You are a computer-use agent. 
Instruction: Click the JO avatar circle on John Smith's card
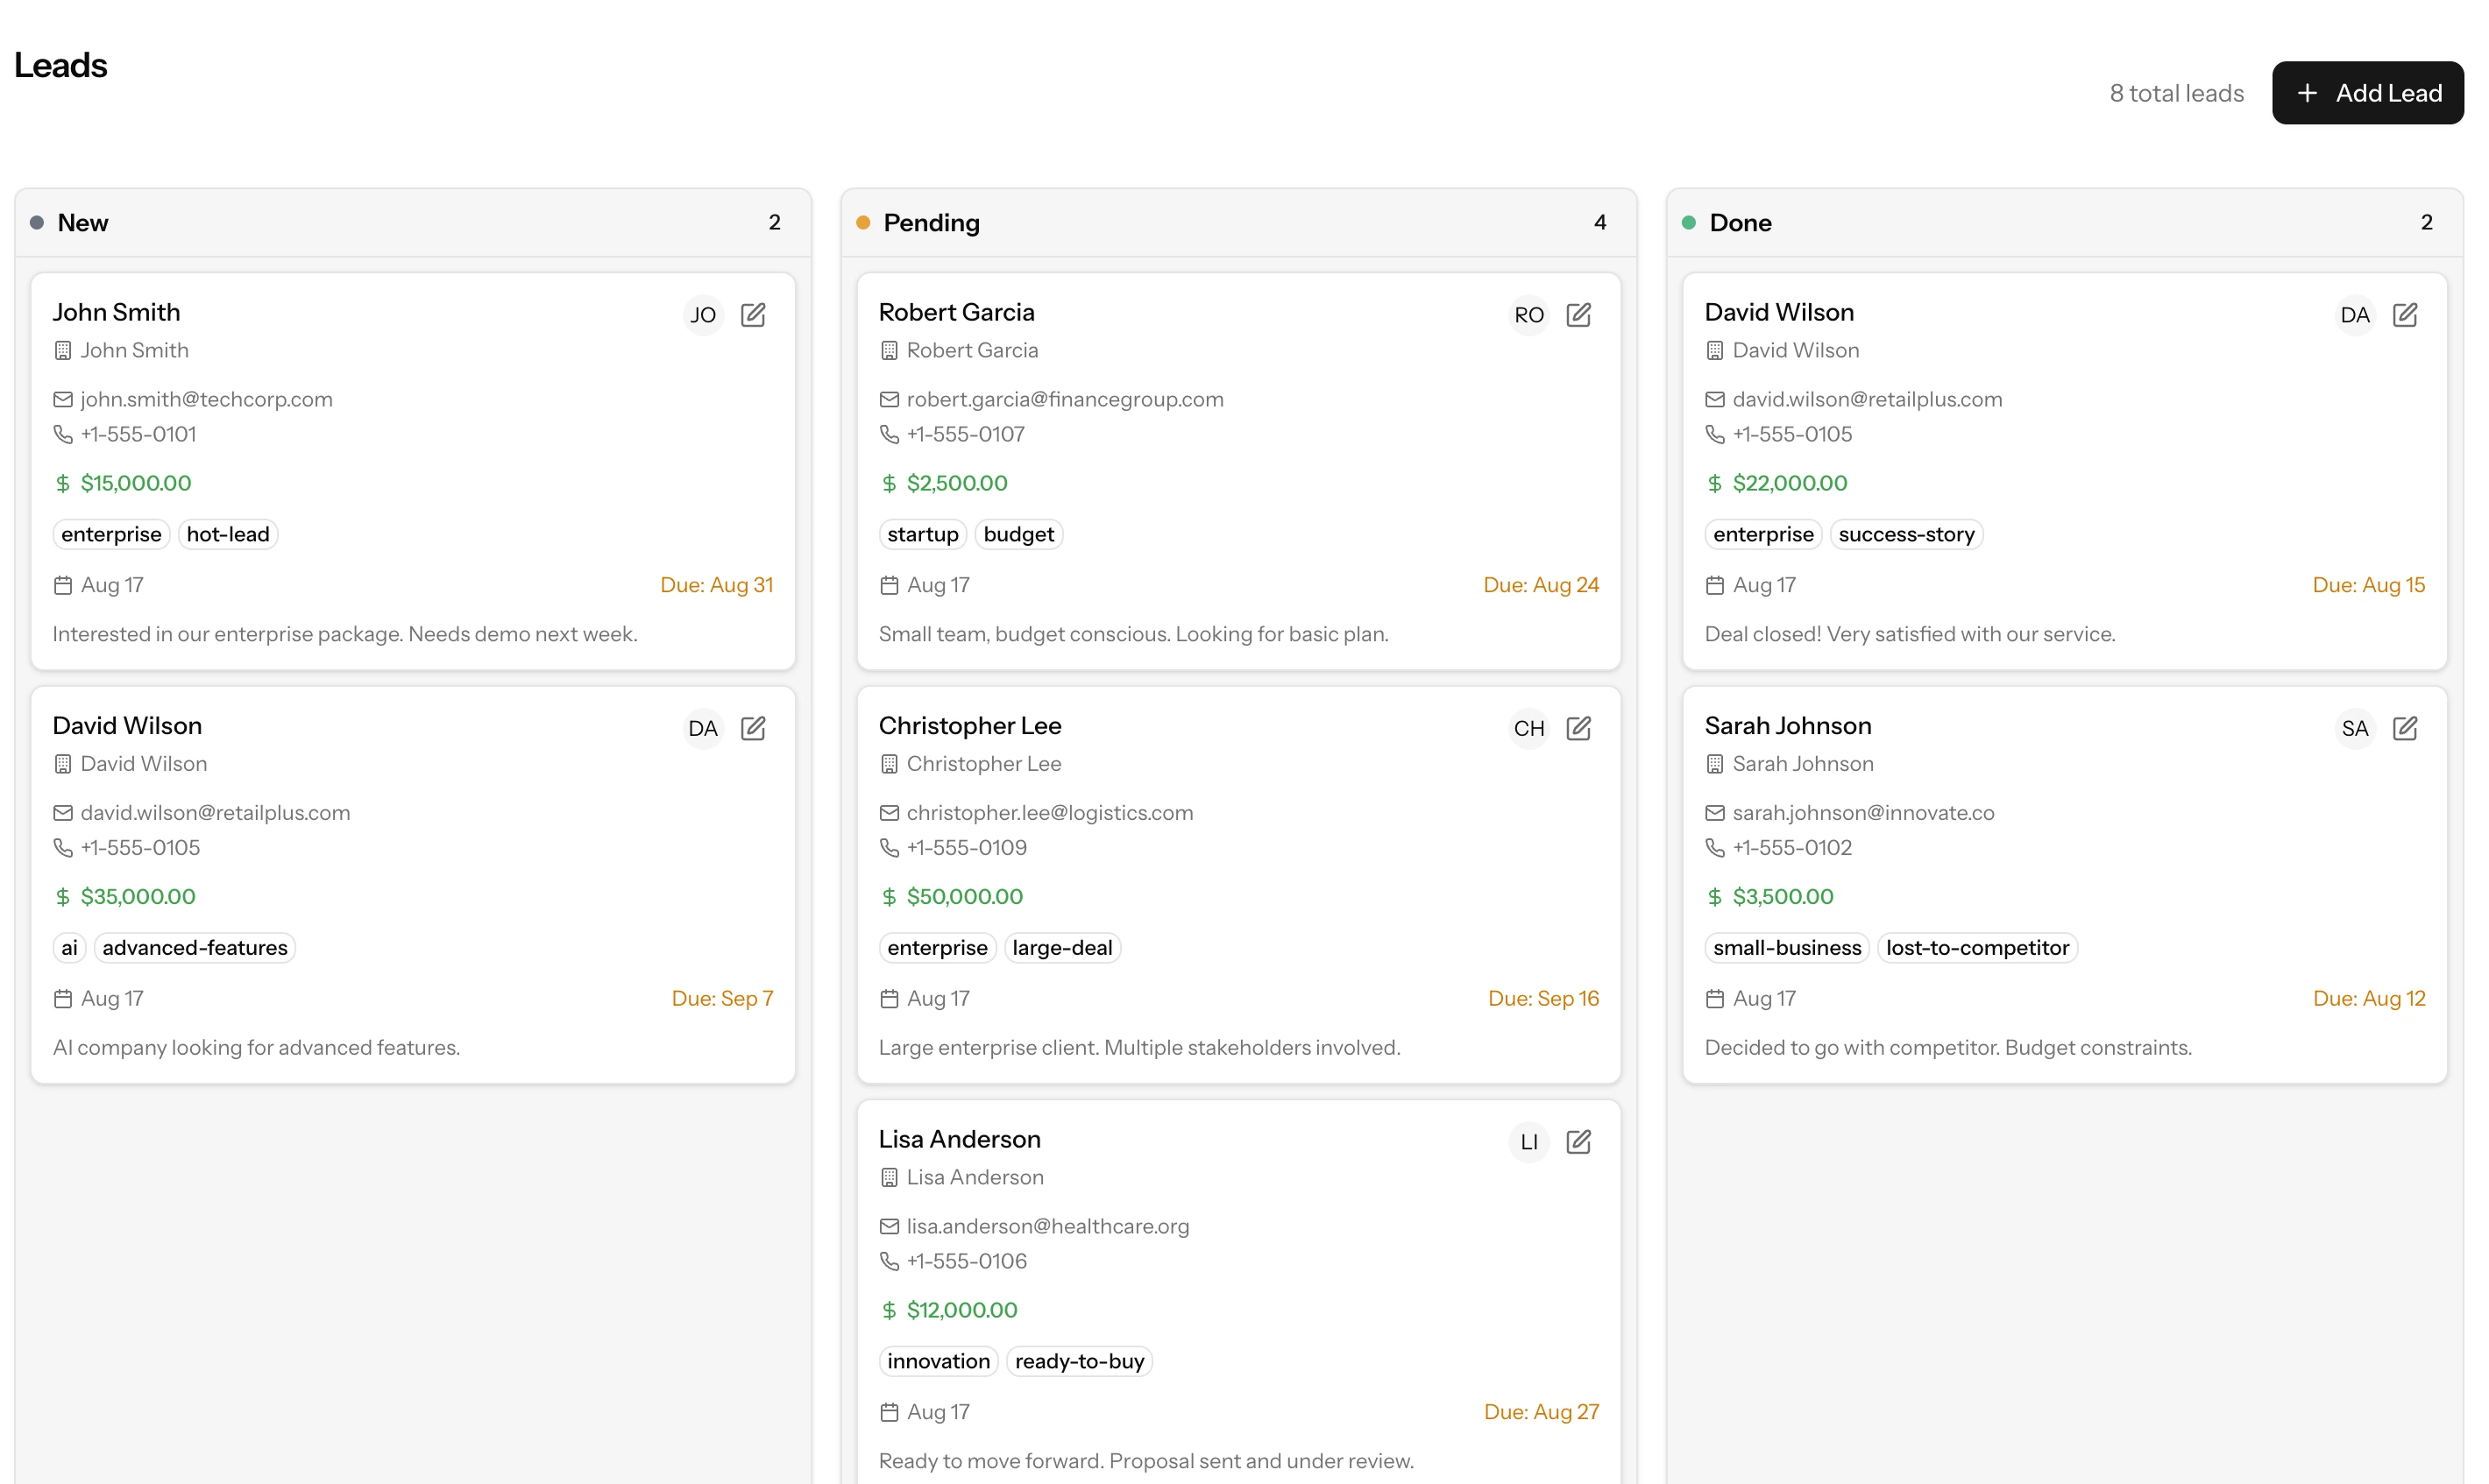703,314
